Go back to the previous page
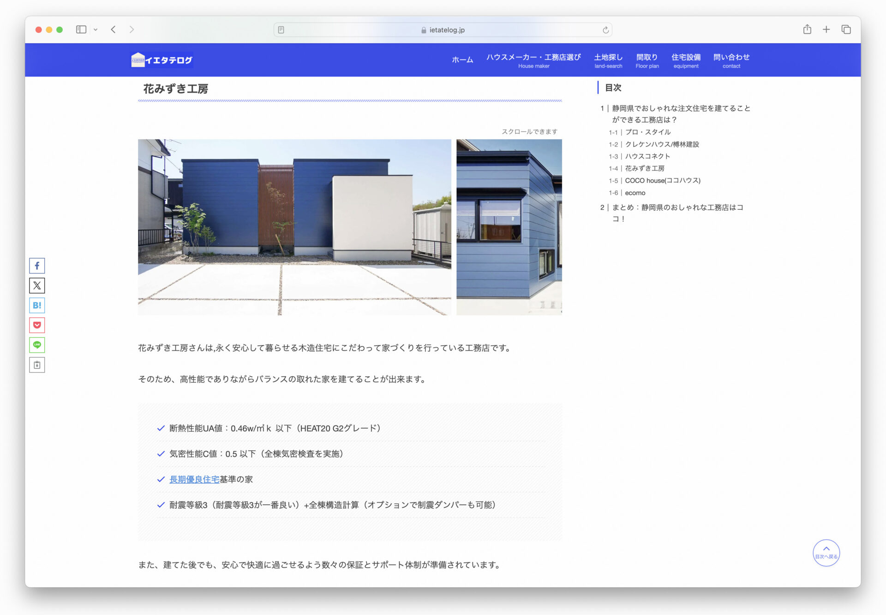The image size is (886, 615). click(113, 30)
